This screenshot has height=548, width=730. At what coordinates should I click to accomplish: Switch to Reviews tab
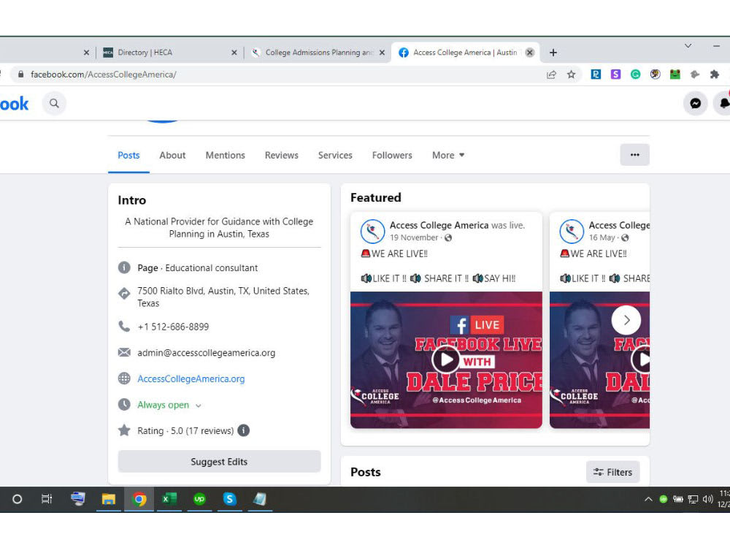click(x=281, y=155)
